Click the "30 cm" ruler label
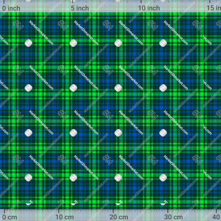Image resolution: width=221 pixels, height=221 pixels. pyautogui.click(x=174, y=217)
